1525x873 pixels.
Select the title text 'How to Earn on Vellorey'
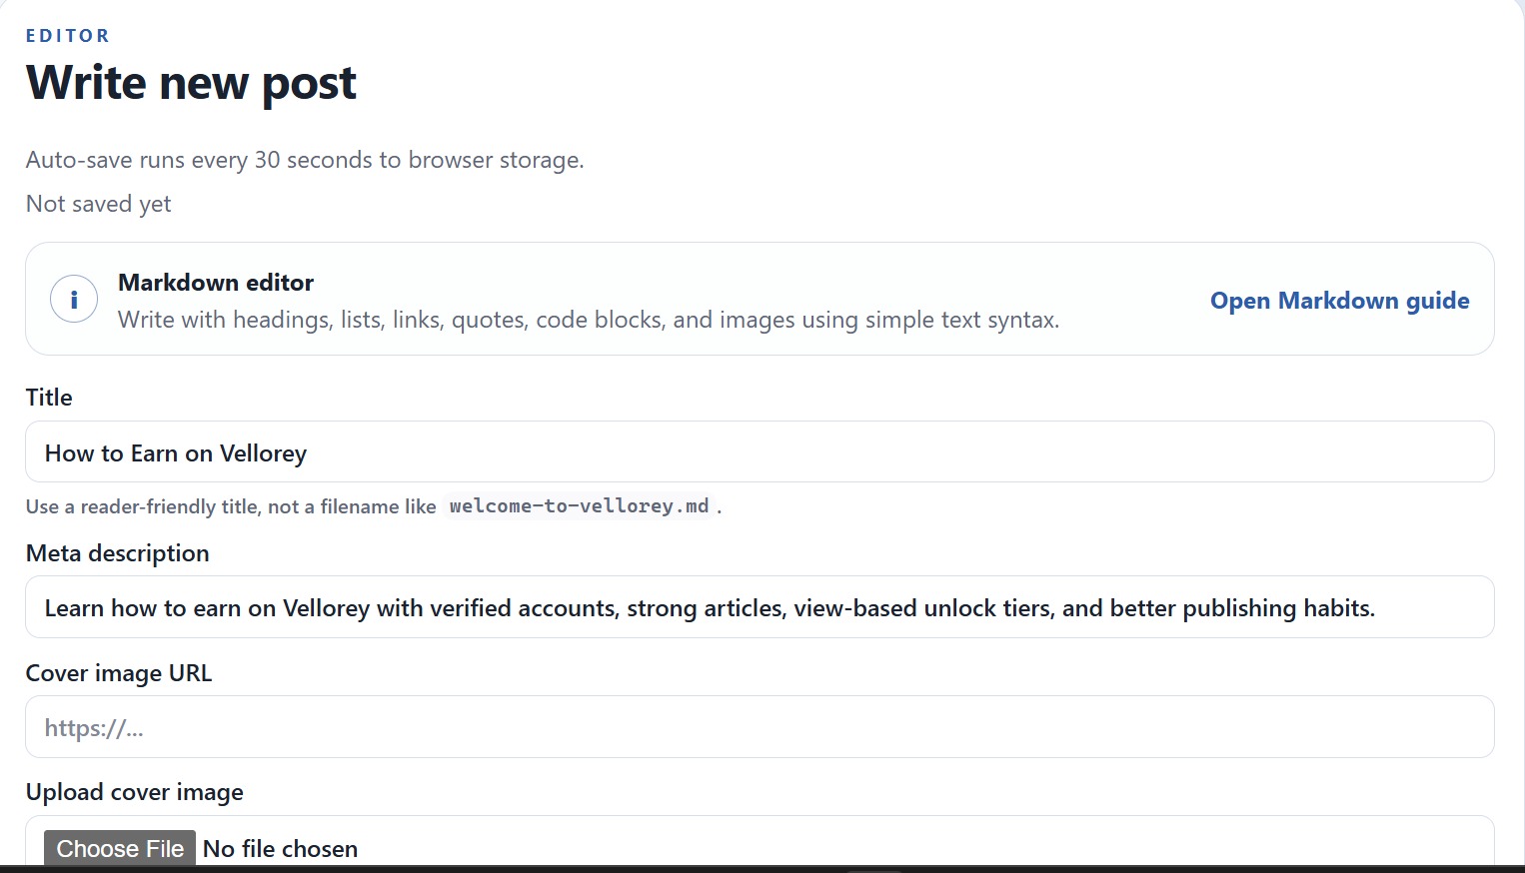click(x=175, y=452)
